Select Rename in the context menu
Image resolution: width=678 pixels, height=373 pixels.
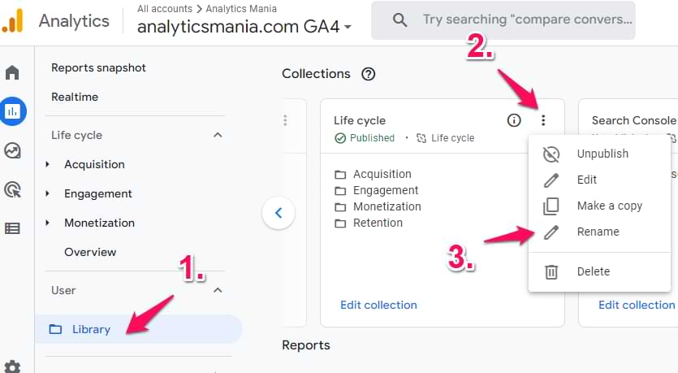(598, 232)
